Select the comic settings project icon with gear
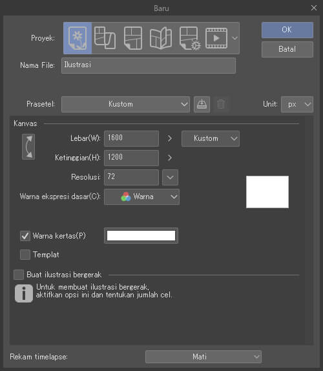323x371 pixels. pos(190,38)
